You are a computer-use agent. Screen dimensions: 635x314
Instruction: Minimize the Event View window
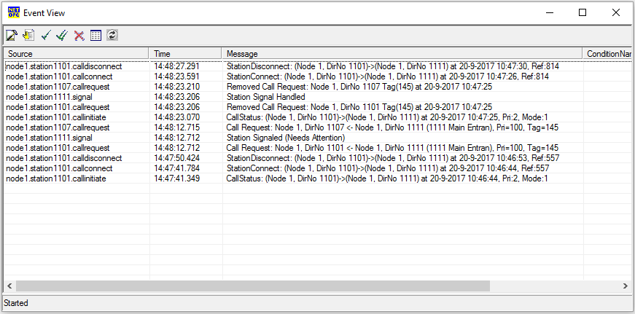pos(550,12)
